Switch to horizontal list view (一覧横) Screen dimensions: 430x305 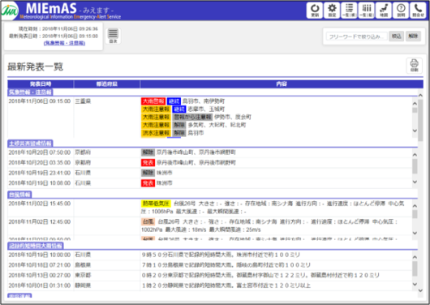(x=349, y=11)
